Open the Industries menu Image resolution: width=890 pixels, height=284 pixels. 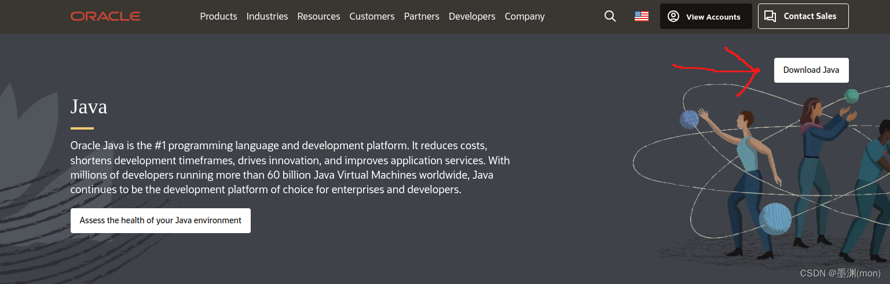tap(267, 16)
